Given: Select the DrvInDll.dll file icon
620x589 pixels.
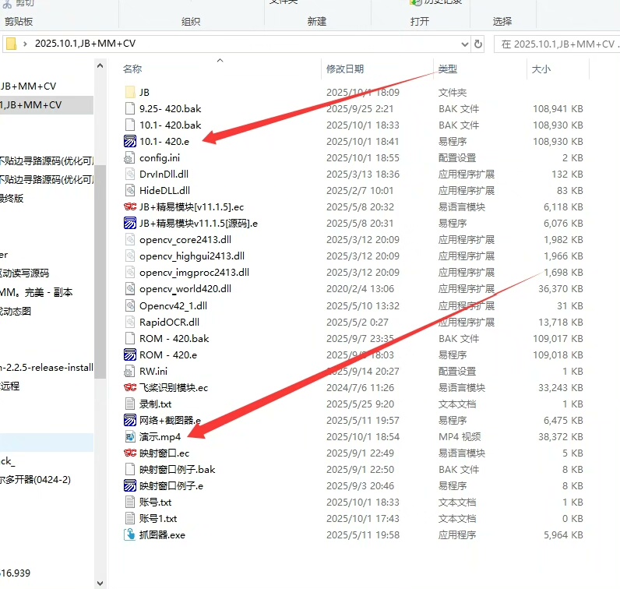Looking at the screenshot, I should coord(130,174).
